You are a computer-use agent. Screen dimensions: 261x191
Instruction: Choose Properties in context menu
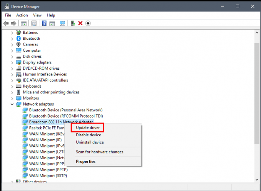85,162
